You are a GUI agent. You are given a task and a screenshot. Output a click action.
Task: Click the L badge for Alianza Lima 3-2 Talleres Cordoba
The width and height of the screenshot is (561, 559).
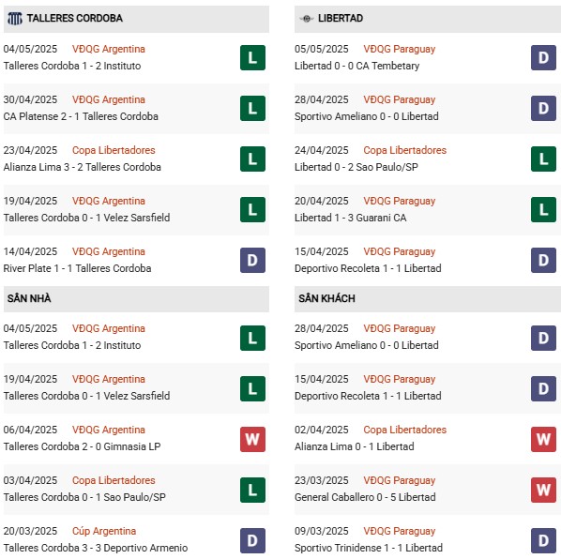point(252,159)
